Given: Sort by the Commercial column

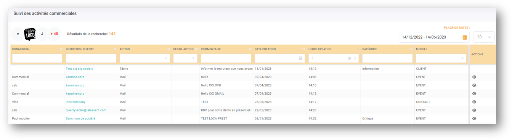Looking at the screenshot, I should [x=61, y=49].
